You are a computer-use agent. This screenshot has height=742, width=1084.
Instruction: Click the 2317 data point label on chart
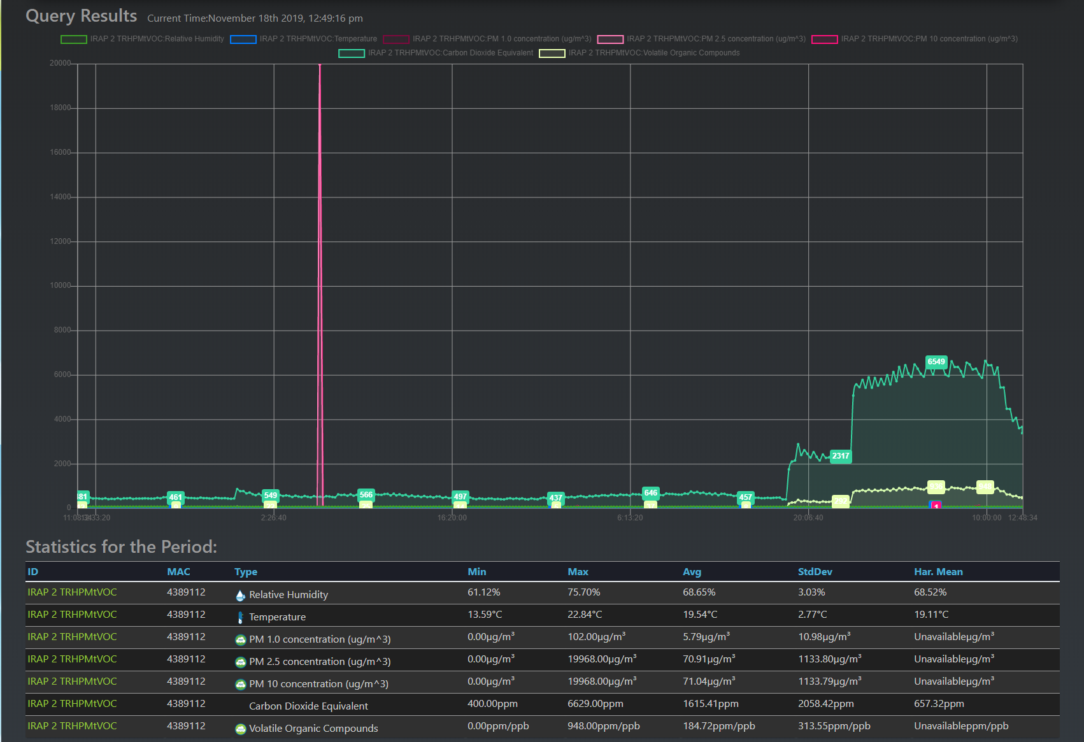[840, 456]
